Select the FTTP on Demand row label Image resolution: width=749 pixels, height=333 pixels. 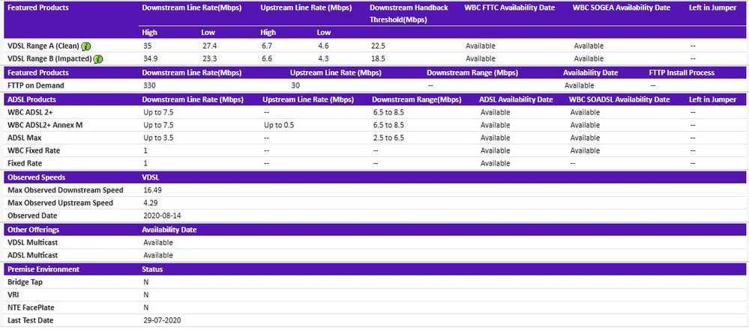pyautogui.click(x=35, y=85)
